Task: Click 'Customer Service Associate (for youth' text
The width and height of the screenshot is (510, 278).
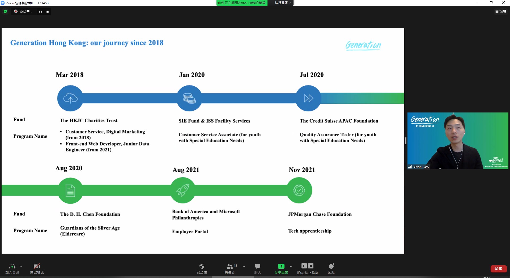Action: 219,135
